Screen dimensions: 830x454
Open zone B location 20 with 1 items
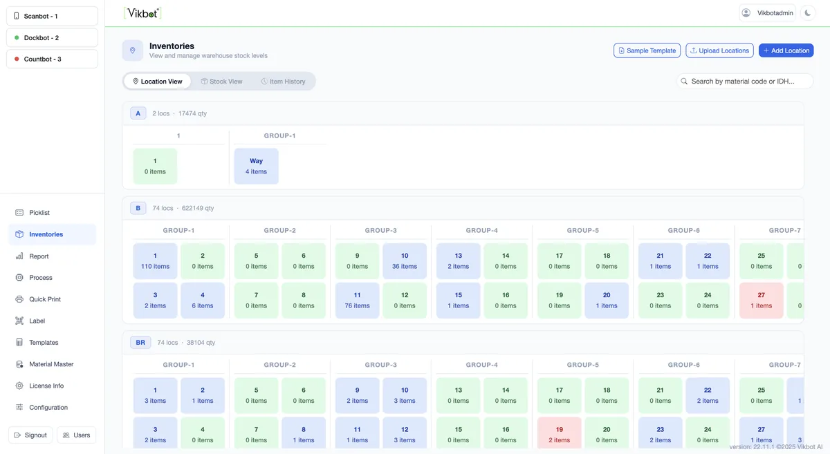point(607,301)
